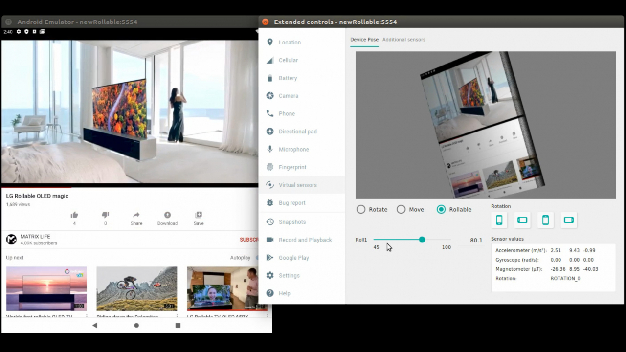Open the LG Rollable TV OLED 65RX thumbnail
This screenshot has height=352, width=626.
tap(223, 288)
